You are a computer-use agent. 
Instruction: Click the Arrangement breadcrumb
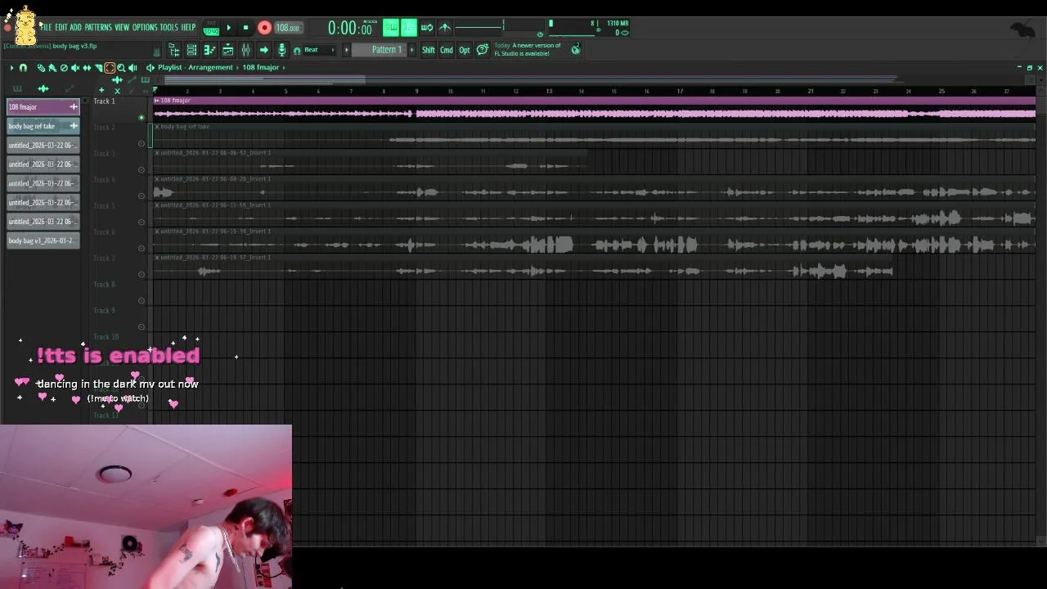tap(210, 68)
